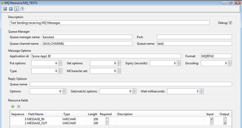Click the Save floppy disk icon

click(x=5, y=9)
